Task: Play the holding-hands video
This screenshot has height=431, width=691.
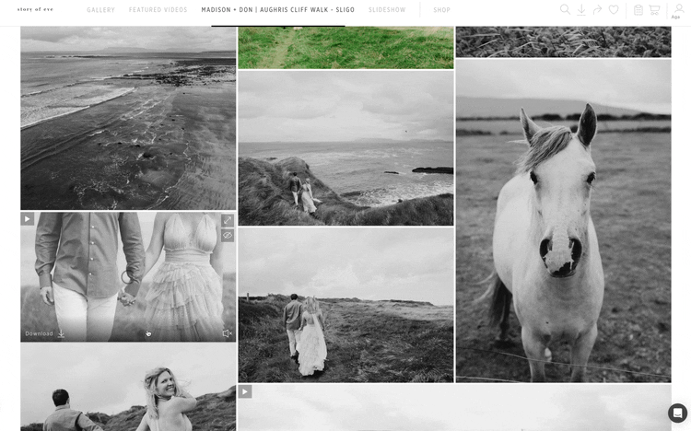Action: pyautogui.click(x=28, y=218)
